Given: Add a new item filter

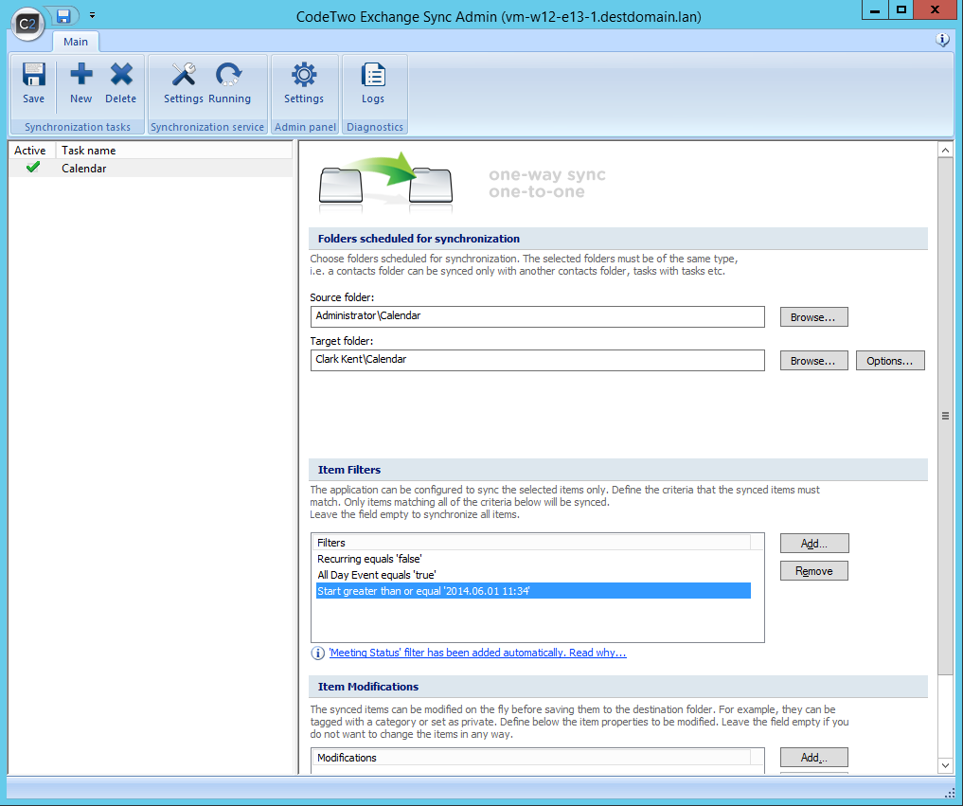Looking at the screenshot, I should point(813,543).
